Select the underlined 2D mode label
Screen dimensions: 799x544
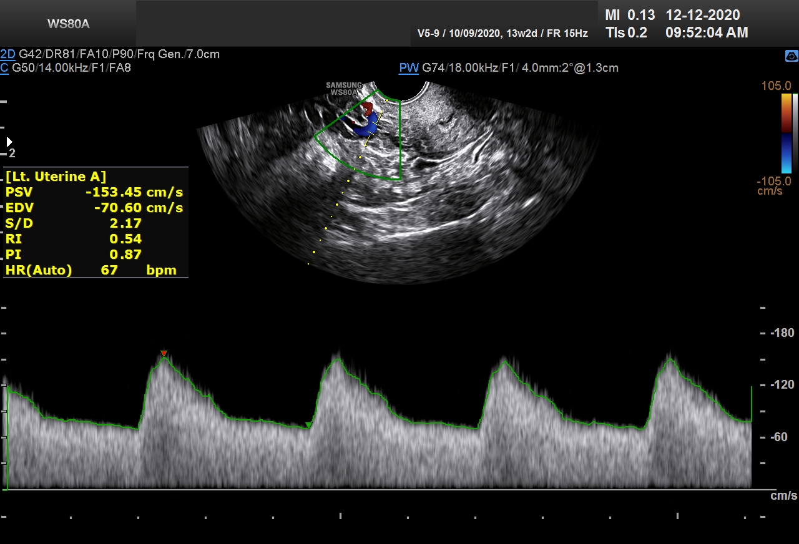pyautogui.click(x=8, y=54)
